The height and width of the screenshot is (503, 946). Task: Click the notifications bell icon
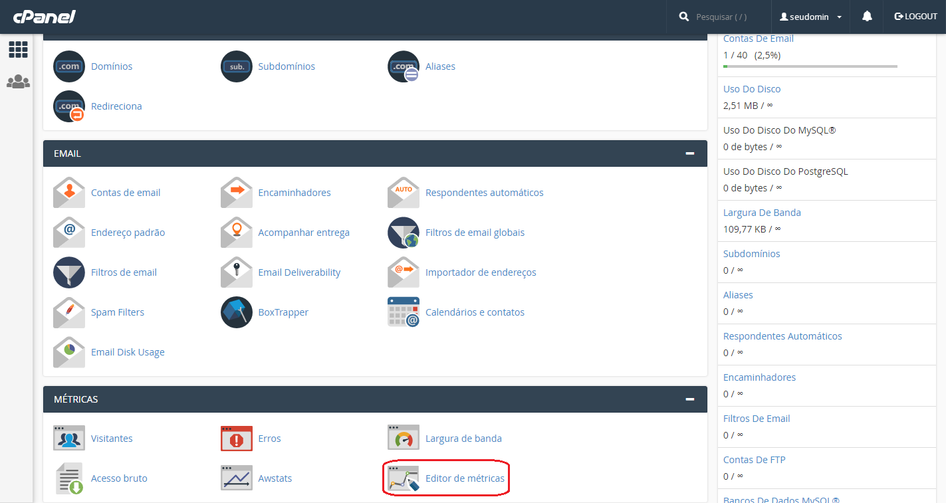click(867, 17)
